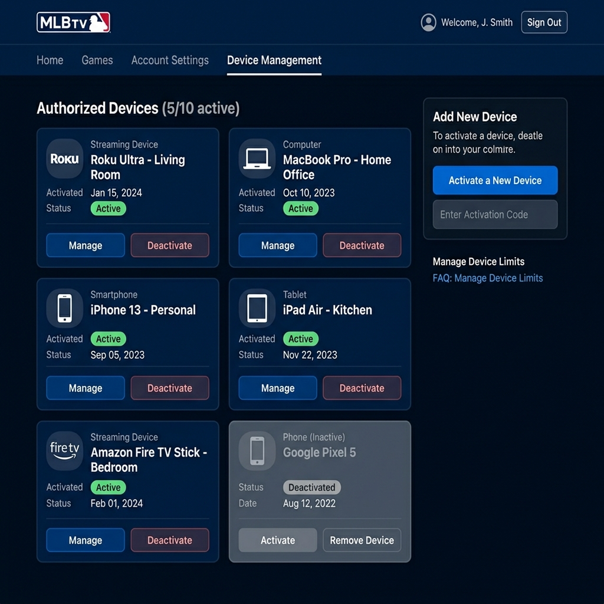Select the Device Management tab
The image size is (604, 604).
274,60
